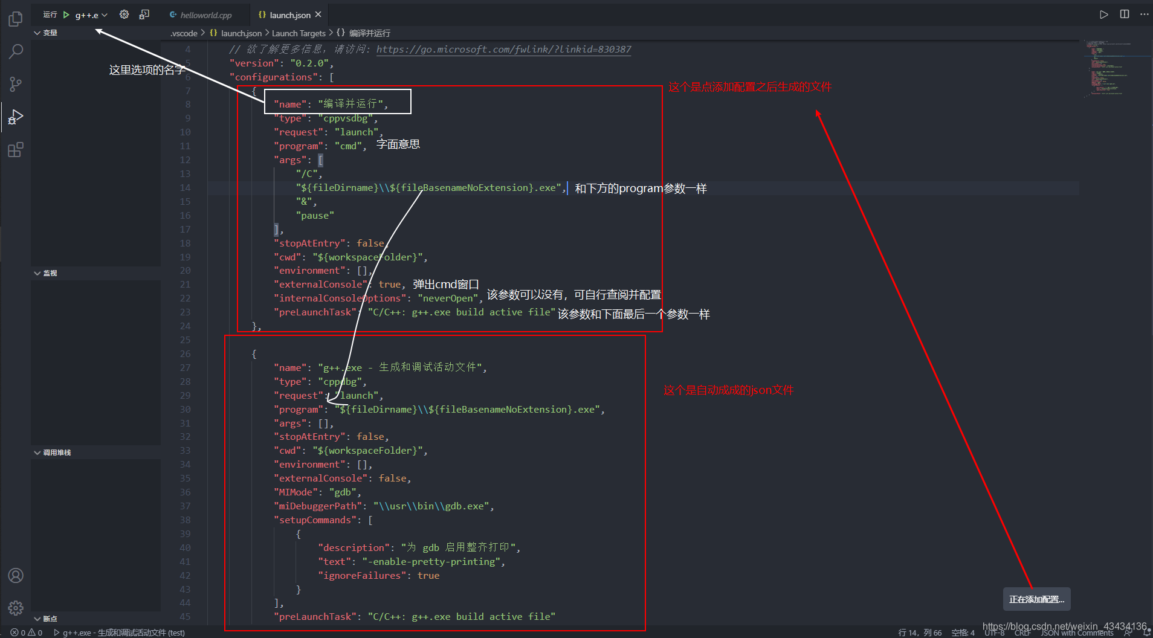Click g++.exe debug launch status bar entry
This screenshot has height=638, width=1153.
(x=119, y=633)
